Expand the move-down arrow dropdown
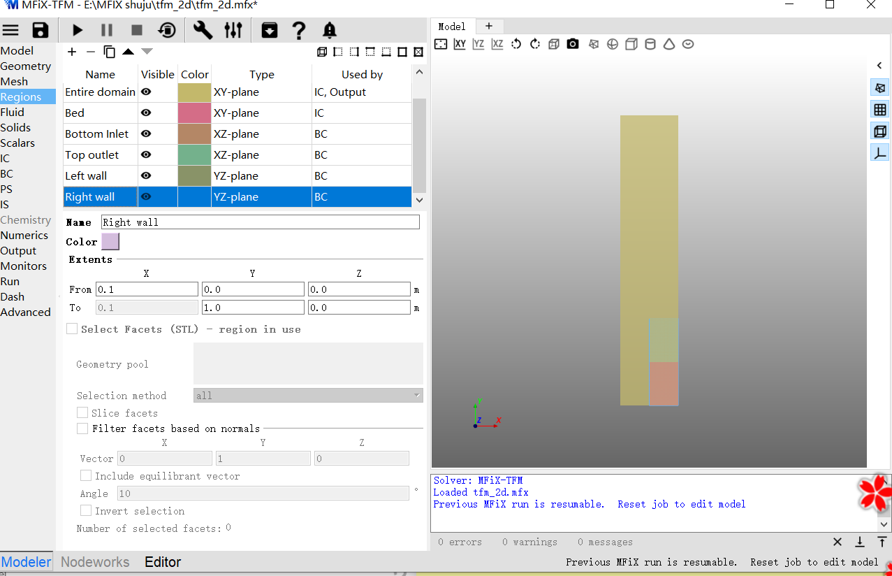The width and height of the screenshot is (892, 576). pyautogui.click(x=147, y=51)
